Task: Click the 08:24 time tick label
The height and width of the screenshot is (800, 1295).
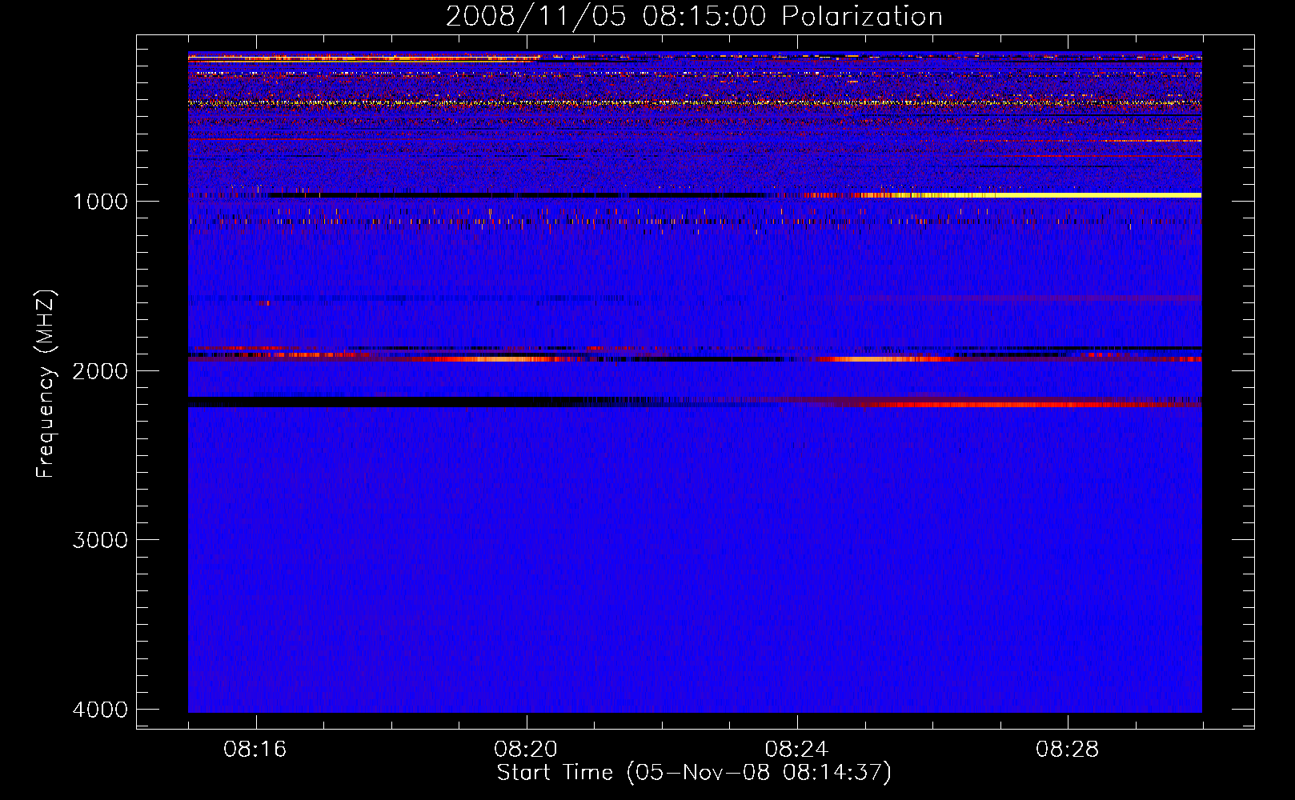Action: (796, 750)
